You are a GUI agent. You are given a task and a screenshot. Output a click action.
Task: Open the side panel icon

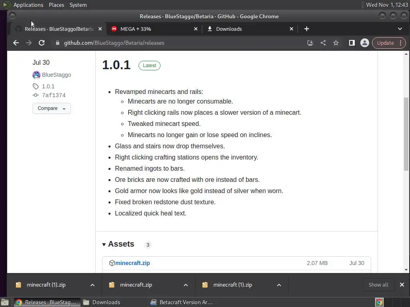point(352,43)
